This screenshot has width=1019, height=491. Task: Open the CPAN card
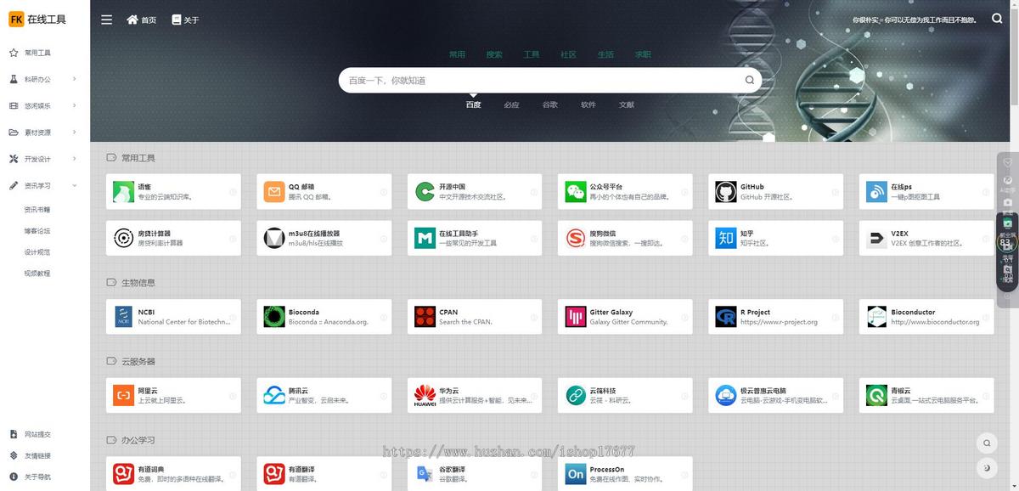475,317
